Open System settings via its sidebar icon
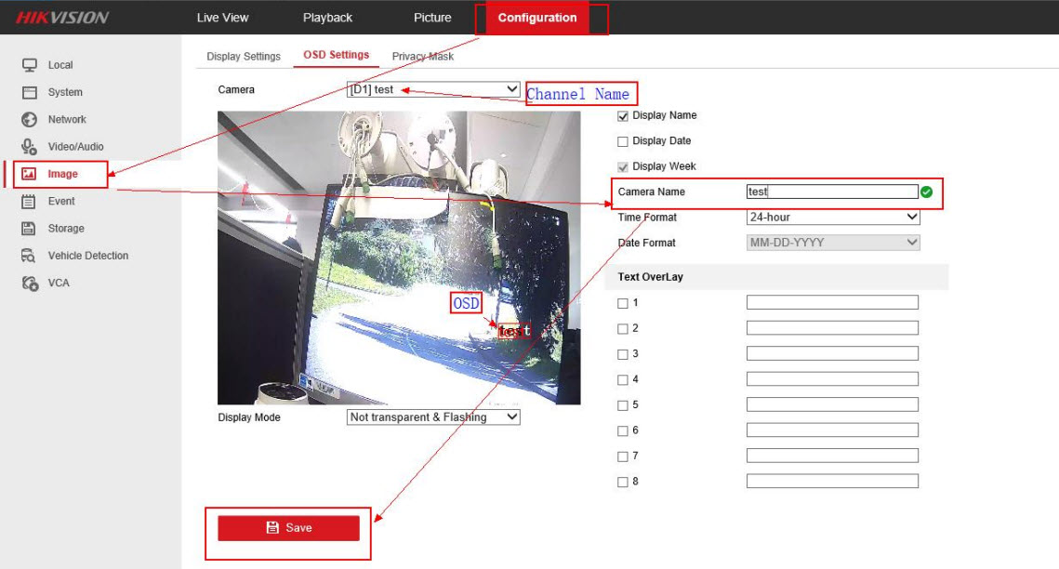This screenshot has height=569, width=1059. tap(29, 92)
